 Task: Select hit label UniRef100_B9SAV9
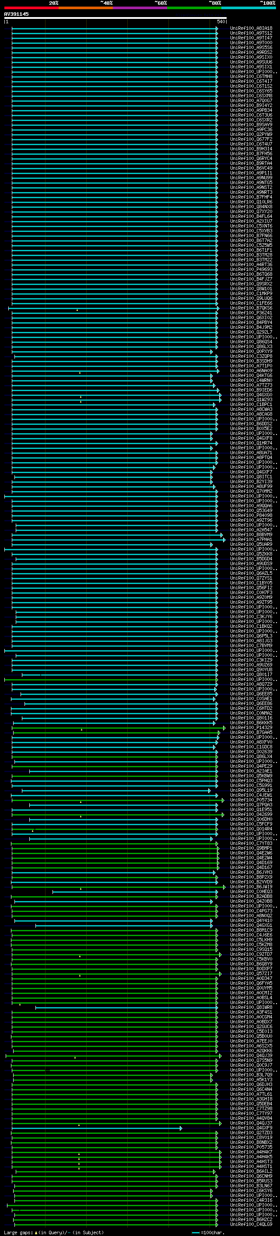(251, 125)
